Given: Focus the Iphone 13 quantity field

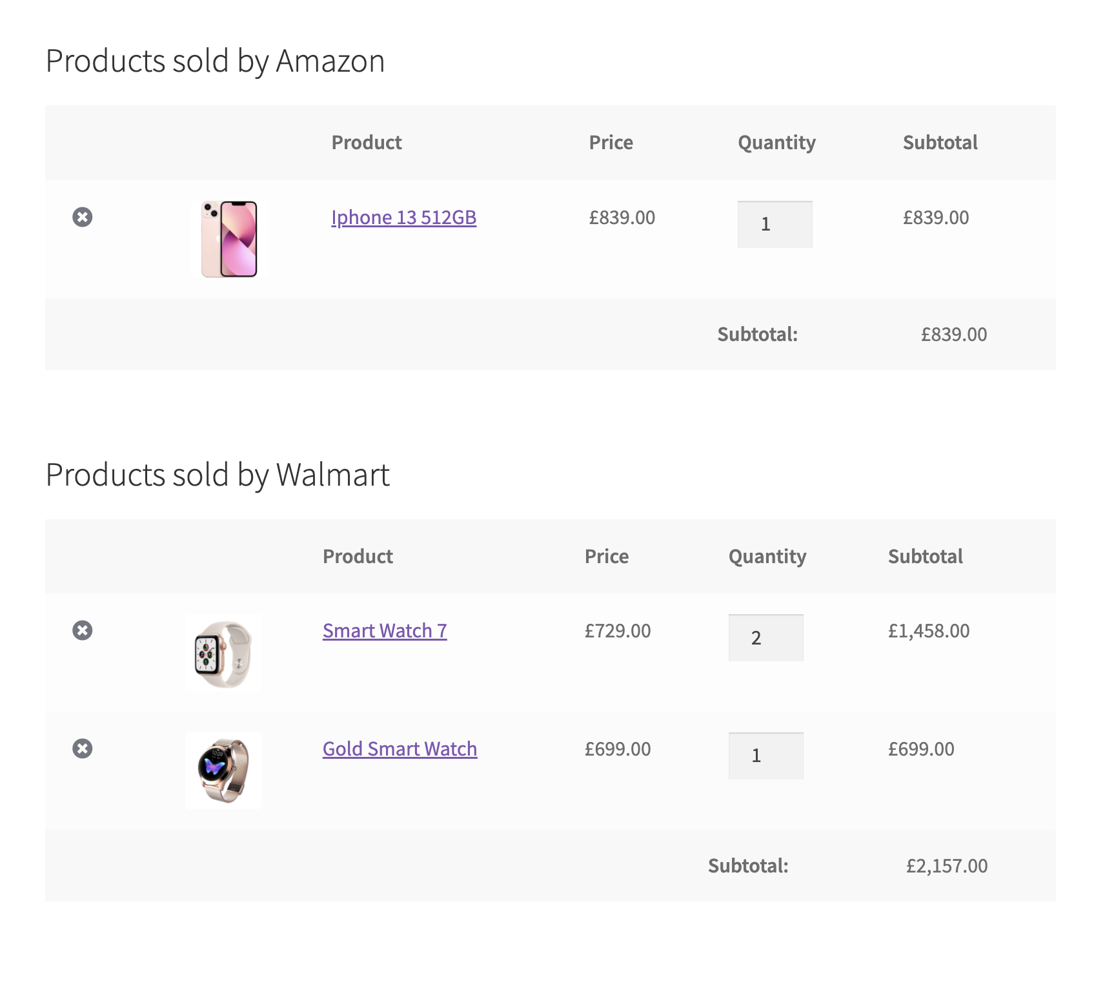Looking at the screenshot, I should coord(775,224).
